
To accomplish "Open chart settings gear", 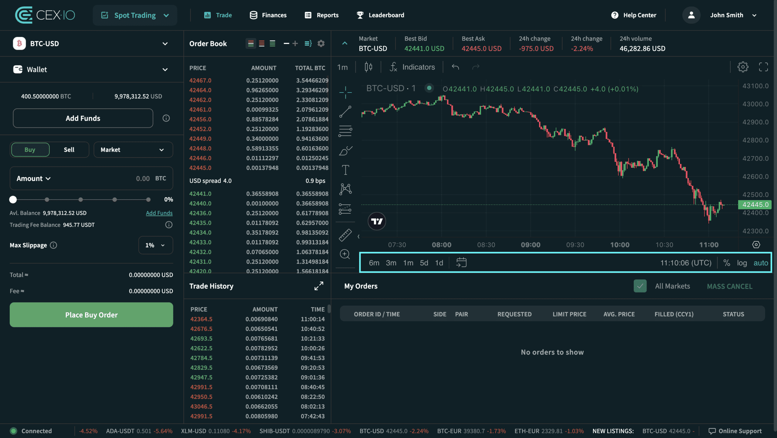I will [743, 67].
